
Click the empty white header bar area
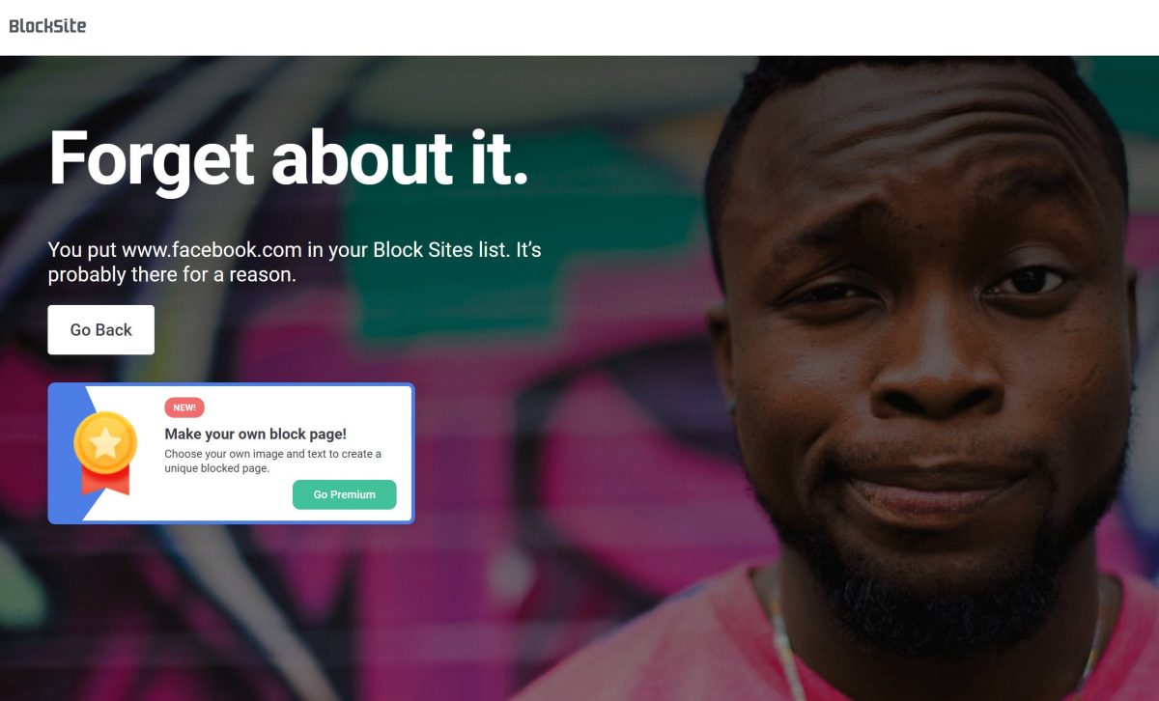point(618,27)
